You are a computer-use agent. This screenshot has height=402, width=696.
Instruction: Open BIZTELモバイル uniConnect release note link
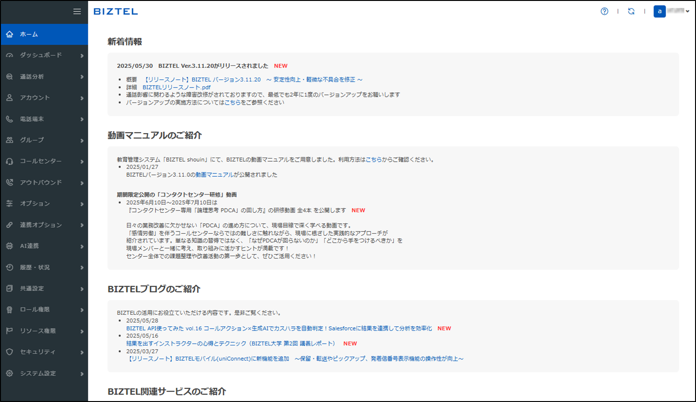pos(295,359)
